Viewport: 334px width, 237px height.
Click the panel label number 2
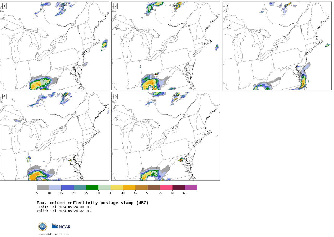[x=116, y=6]
